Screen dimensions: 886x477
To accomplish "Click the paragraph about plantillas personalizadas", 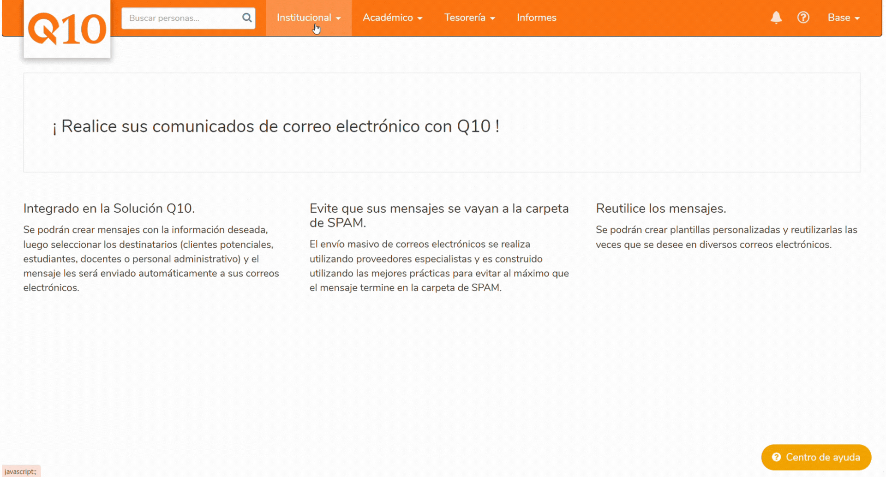I will [726, 237].
